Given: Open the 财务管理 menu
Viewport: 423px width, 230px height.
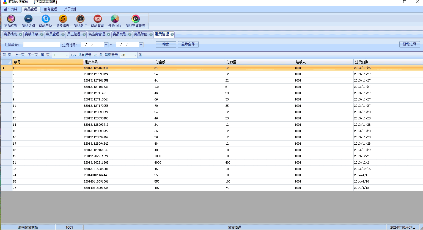Looking at the screenshot, I should pyautogui.click(x=51, y=9).
